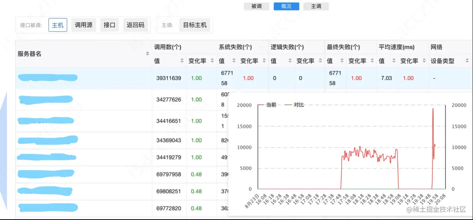Sort by 逻辑失败 变化率 column arrows

(320, 61)
